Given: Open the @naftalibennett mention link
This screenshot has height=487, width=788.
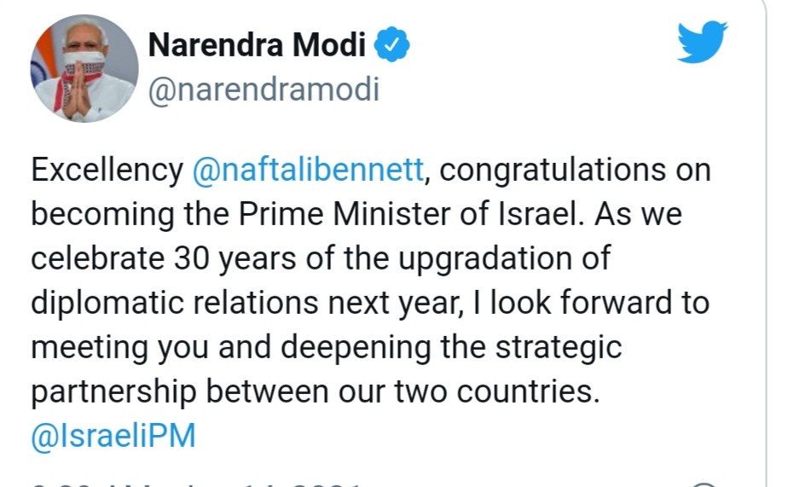Looking at the screenshot, I should [308, 170].
